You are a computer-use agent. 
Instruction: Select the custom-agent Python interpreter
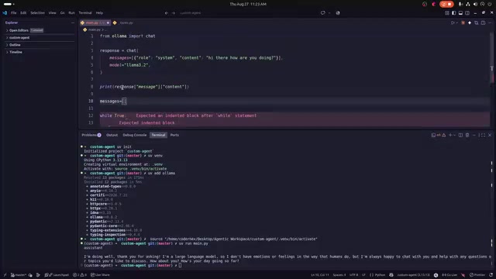413,275
